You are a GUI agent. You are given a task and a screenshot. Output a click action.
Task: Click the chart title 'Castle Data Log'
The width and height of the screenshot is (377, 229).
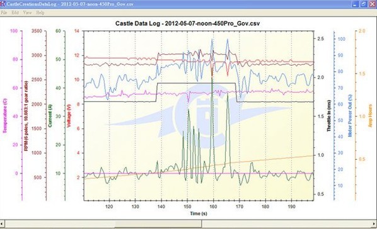[187, 23]
